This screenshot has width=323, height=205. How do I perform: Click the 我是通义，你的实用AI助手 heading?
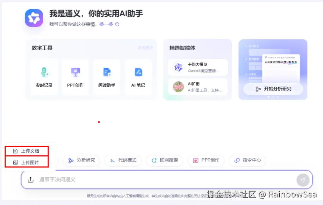pos(96,14)
